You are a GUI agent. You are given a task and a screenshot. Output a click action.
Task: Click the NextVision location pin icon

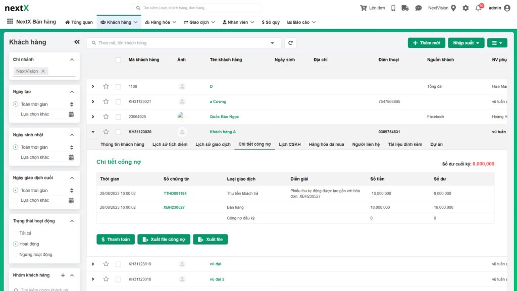[x=454, y=7]
